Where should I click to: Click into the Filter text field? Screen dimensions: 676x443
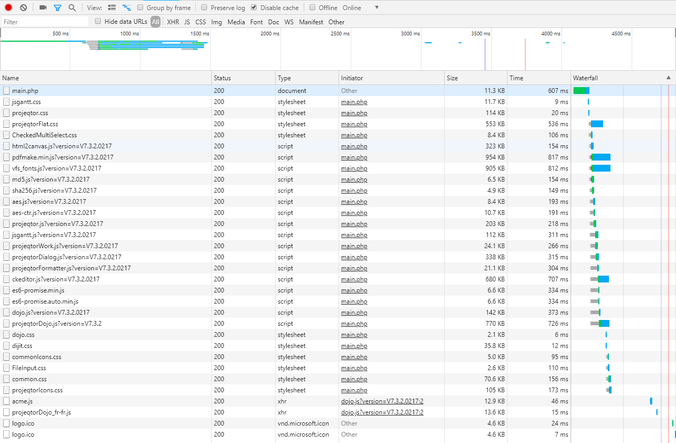[45, 22]
